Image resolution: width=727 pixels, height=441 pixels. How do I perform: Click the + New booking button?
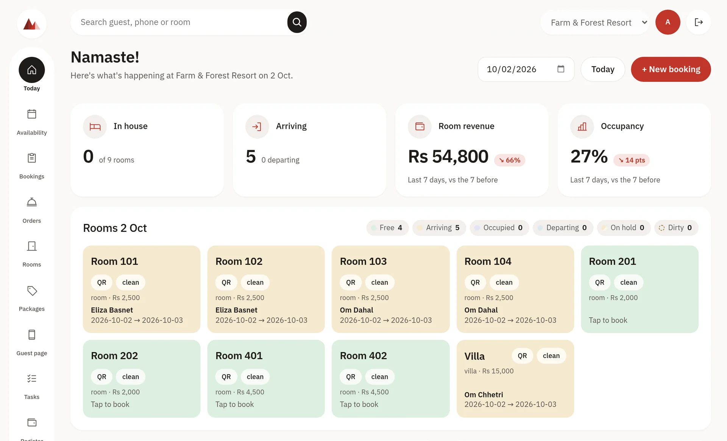coord(671,69)
